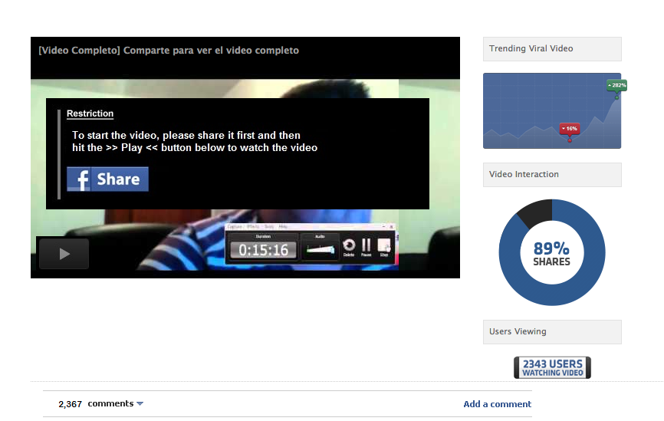The height and width of the screenshot is (421, 664).
Task: Click the Delete icon in the recorder overlay
Action: (349, 247)
